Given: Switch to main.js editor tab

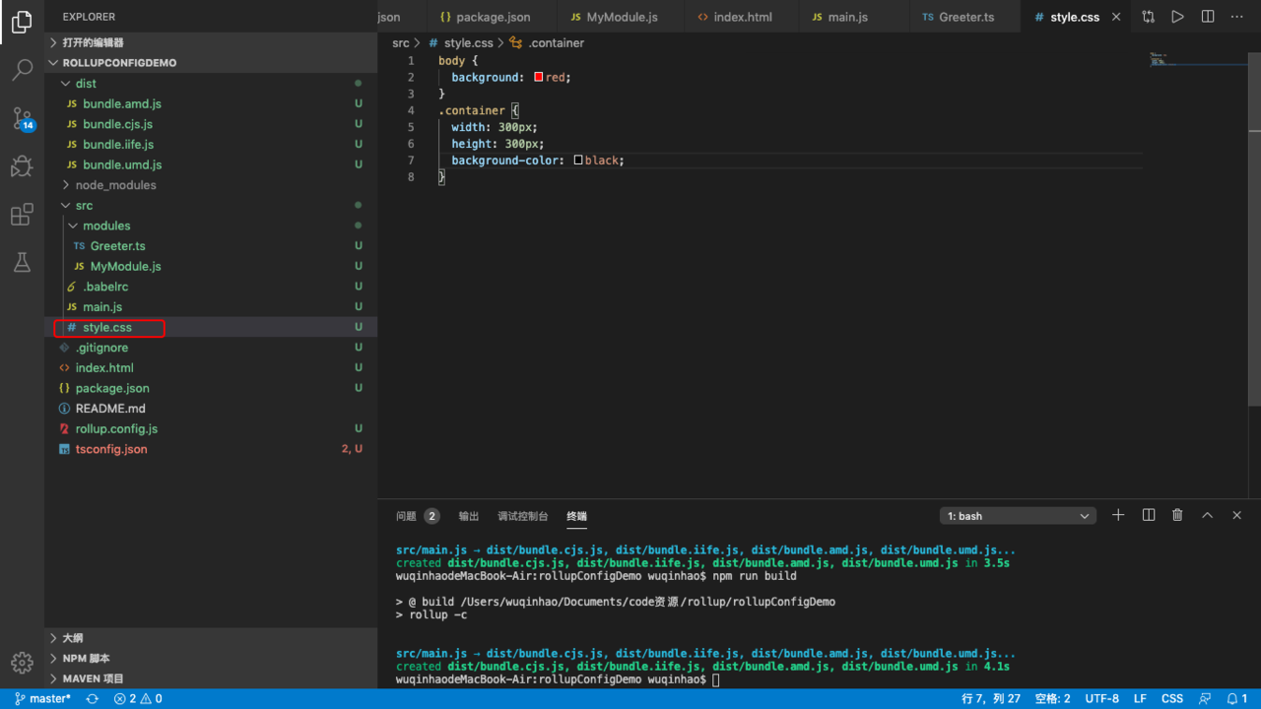Looking at the screenshot, I should tap(853, 17).
